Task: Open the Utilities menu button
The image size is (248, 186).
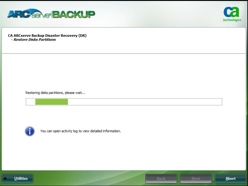Action: coord(17,179)
